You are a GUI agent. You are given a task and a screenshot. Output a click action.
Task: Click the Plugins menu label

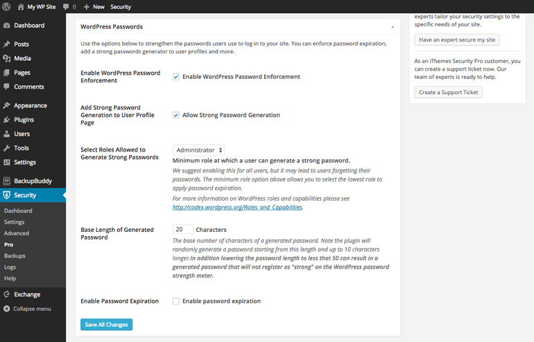pyautogui.click(x=24, y=120)
